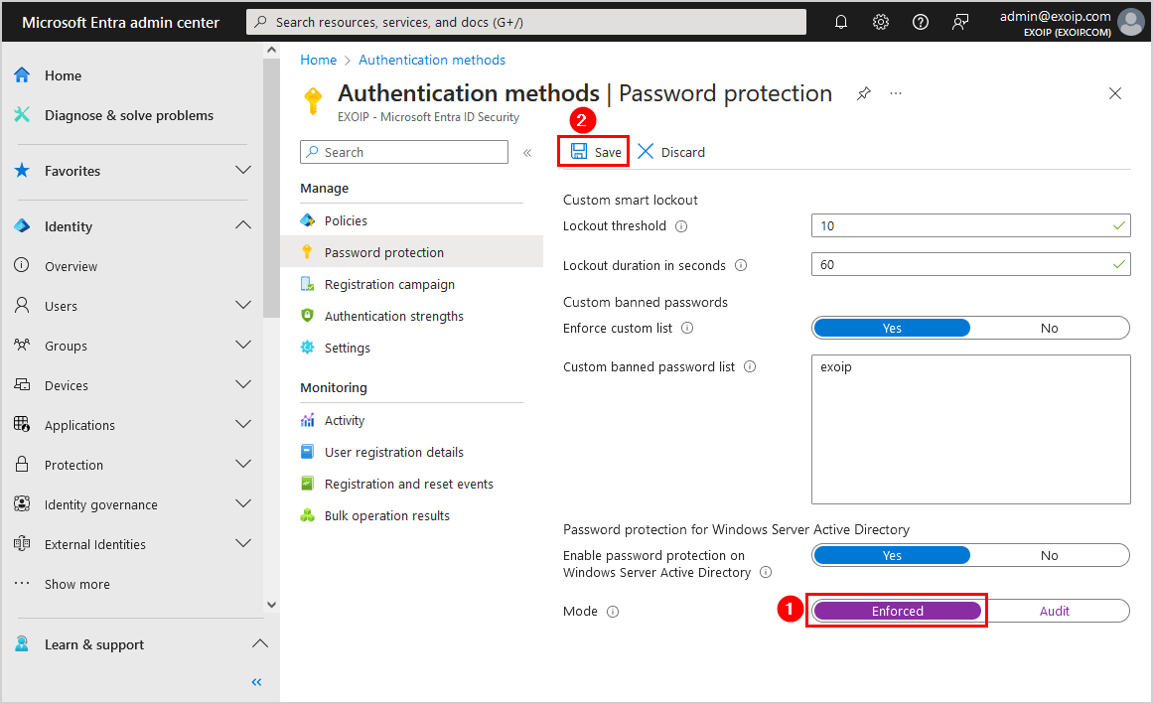Collapse the Manage menu with double chevron
Image resolution: width=1153 pixels, height=704 pixels.
[527, 153]
